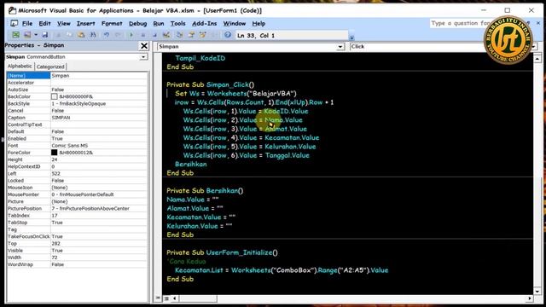
Task: Select the Height property value 24
Action: pyautogui.click(x=55, y=159)
